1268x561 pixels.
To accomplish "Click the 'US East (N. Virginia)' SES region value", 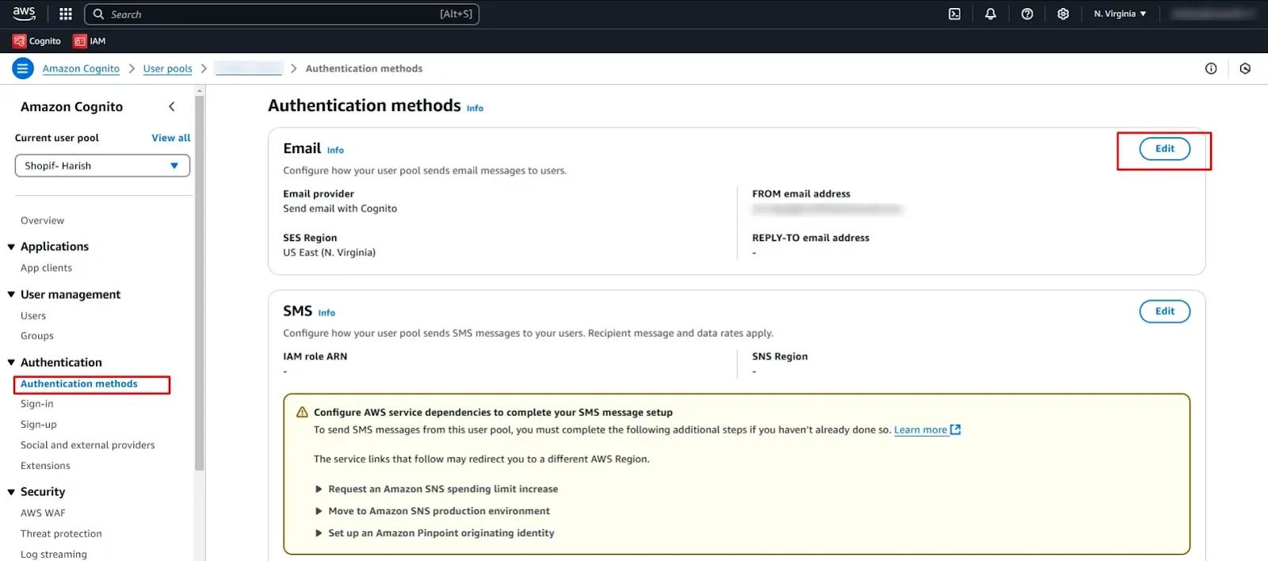I will coord(330,253).
